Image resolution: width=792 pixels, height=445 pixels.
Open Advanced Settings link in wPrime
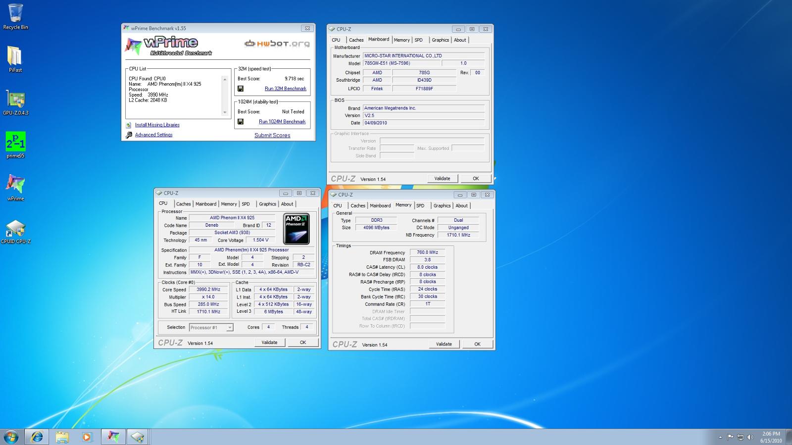point(154,135)
